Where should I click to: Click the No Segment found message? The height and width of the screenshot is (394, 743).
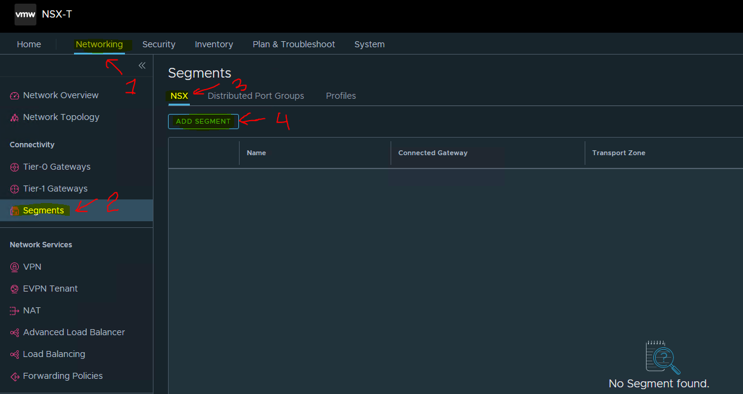[x=659, y=384]
